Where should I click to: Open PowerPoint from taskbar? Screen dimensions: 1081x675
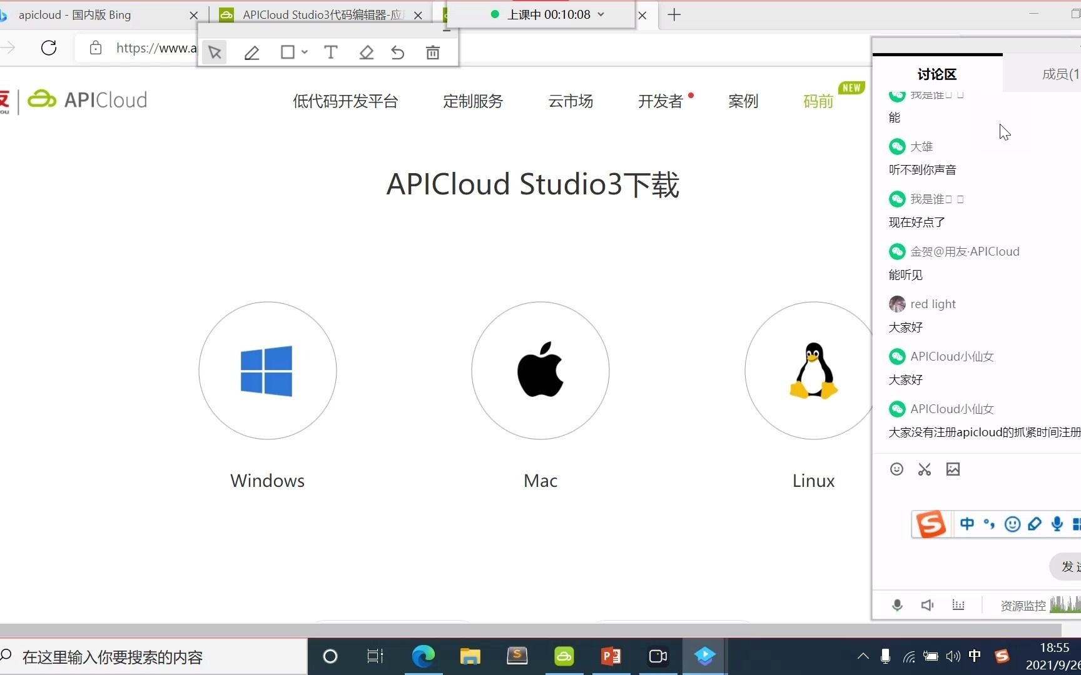pos(611,656)
